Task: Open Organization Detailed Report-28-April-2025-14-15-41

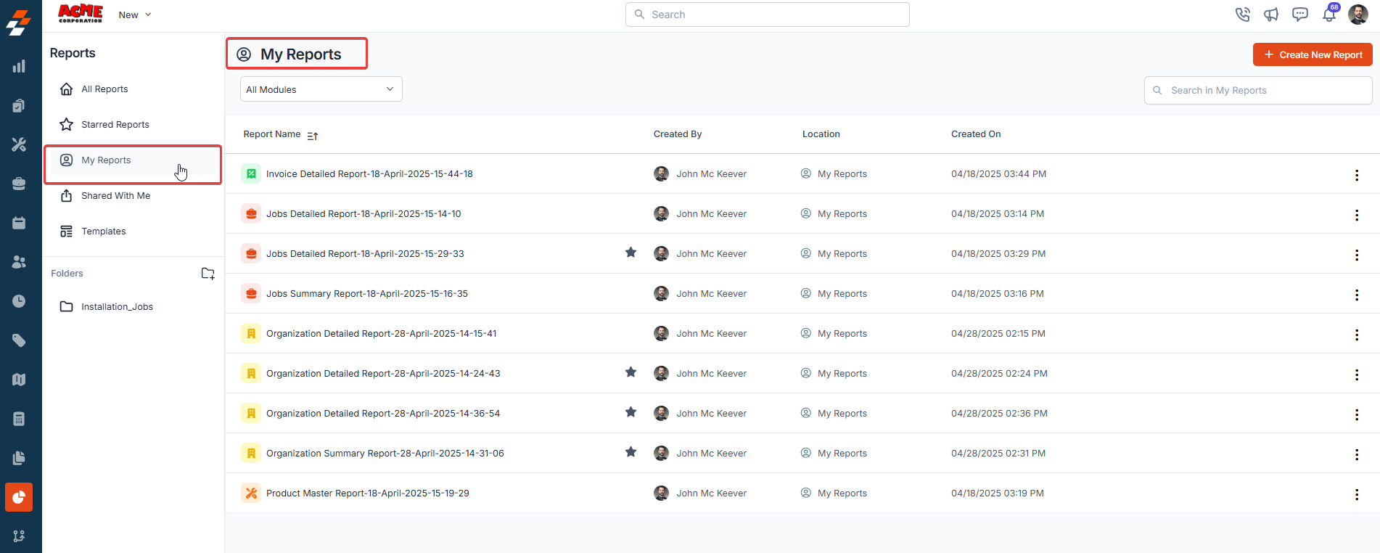Action: [x=382, y=334]
